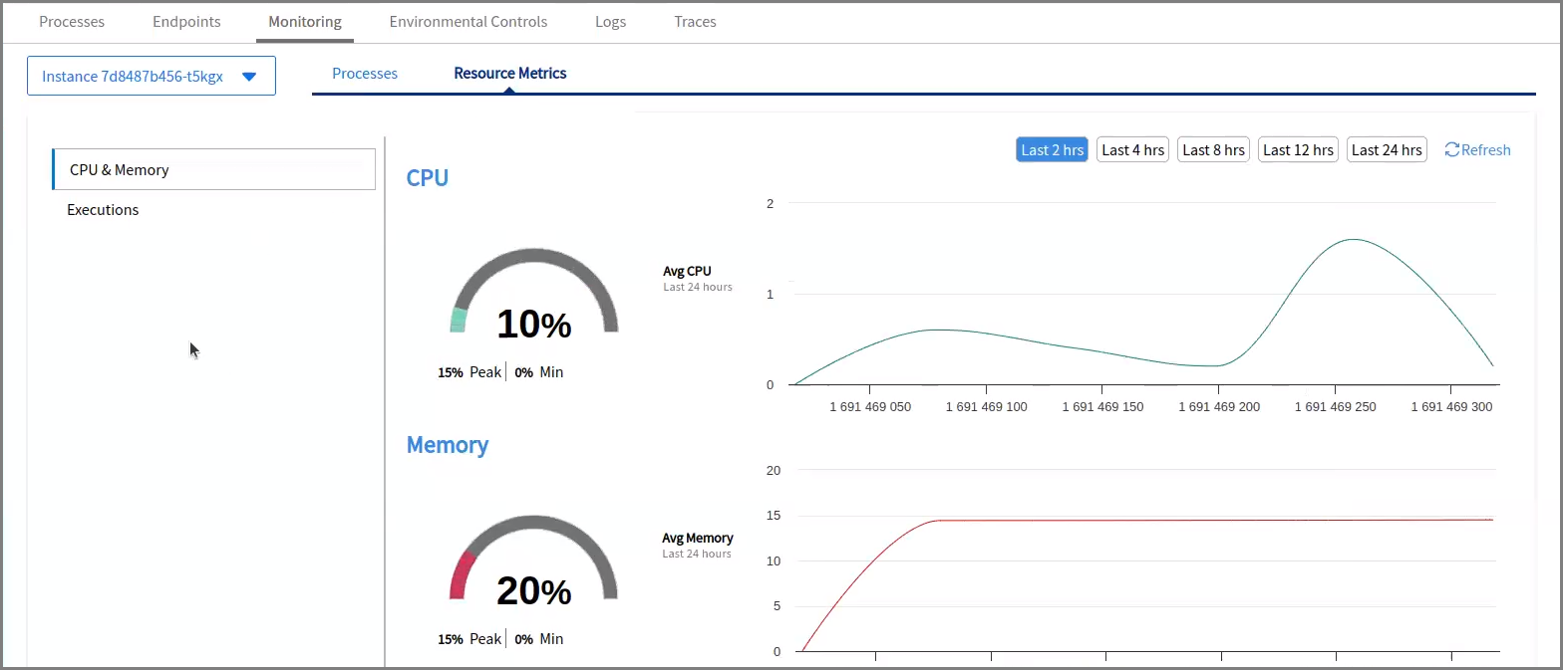Open the Instance 7d8487b456-t5kgx dropdown

pos(151,77)
